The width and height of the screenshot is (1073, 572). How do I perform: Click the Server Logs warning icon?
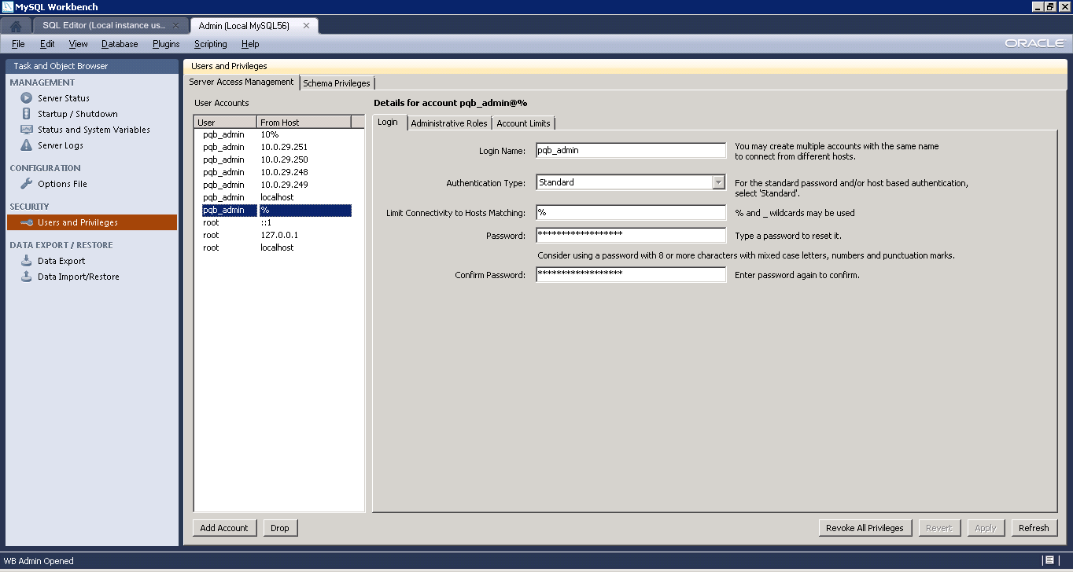[x=27, y=145]
